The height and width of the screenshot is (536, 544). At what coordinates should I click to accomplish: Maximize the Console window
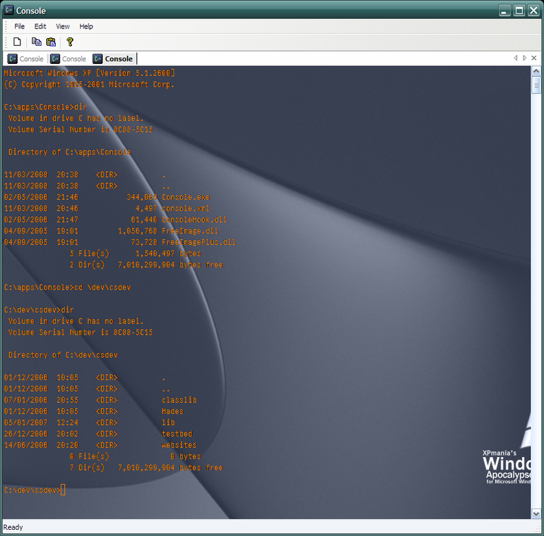pos(519,10)
